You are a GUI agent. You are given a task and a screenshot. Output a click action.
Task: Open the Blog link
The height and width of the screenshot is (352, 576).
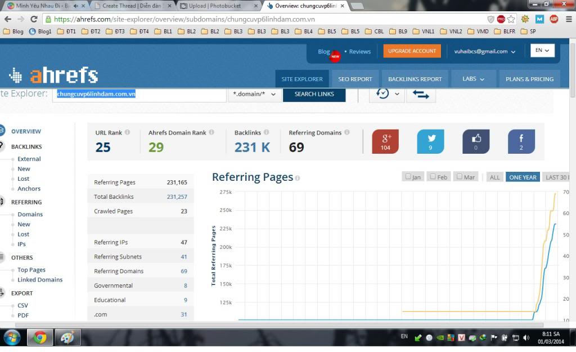click(323, 51)
